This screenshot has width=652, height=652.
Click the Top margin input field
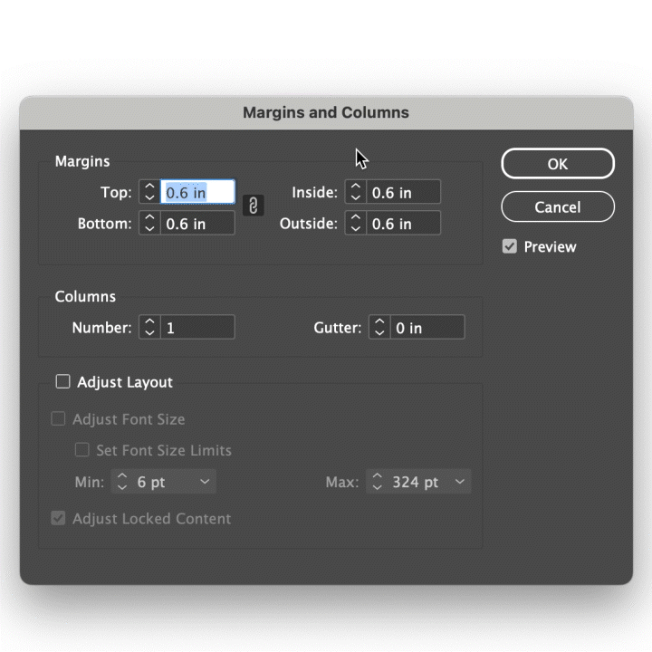(197, 192)
